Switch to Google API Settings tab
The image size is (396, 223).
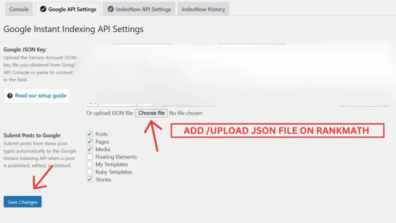(x=68, y=9)
